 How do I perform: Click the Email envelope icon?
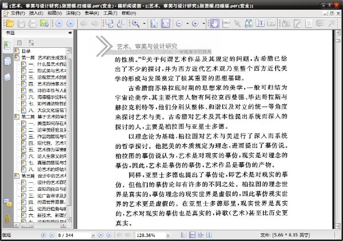pyautogui.click(x=44, y=23)
